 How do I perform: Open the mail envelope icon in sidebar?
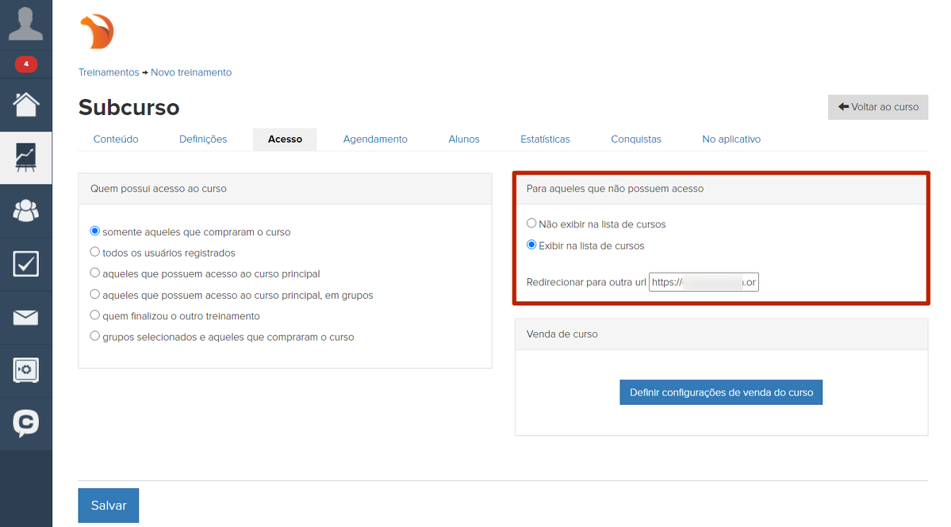point(26,317)
